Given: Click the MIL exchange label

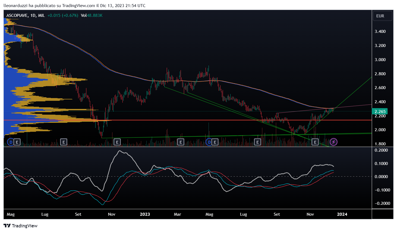Looking at the screenshot, I should pos(41,15).
